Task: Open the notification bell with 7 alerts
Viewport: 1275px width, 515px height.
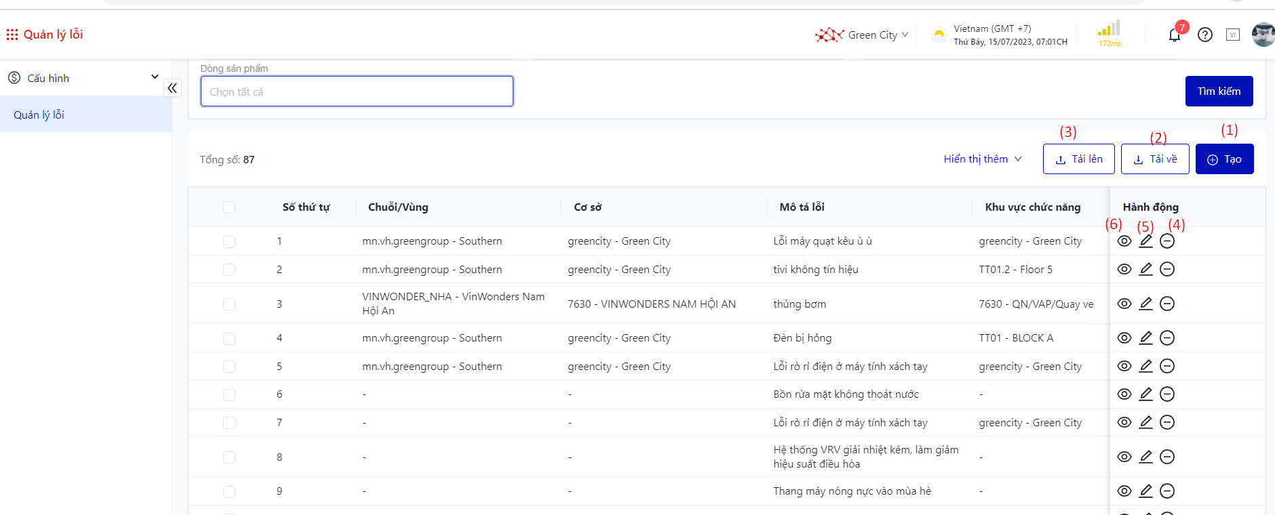Action: pos(1175,35)
